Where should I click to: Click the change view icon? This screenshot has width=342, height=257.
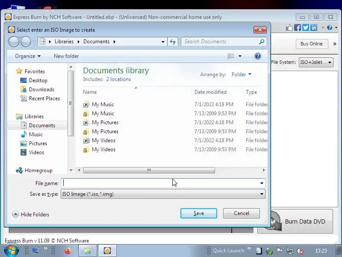click(231, 56)
